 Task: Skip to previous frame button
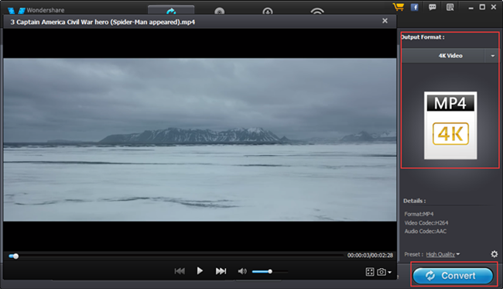(x=180, y=271)
